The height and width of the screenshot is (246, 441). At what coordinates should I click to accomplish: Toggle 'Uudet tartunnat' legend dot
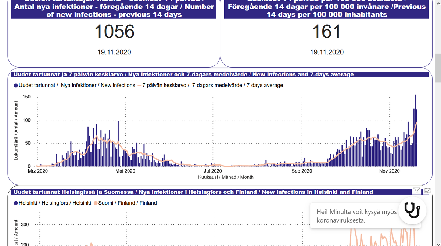point(15,85)
